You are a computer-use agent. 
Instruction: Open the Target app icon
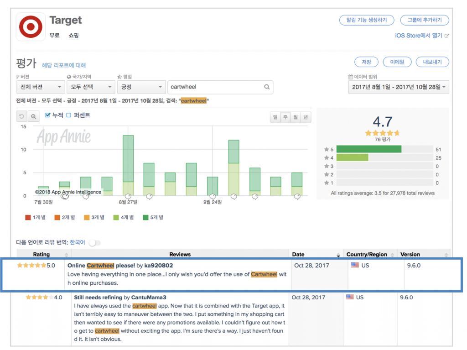point(31,26)
